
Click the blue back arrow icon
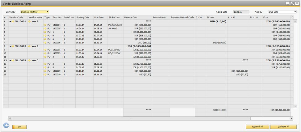(x=6, y=126)
